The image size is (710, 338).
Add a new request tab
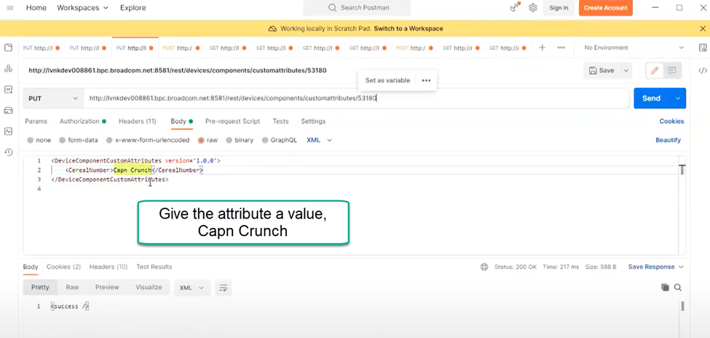(542, 47)
